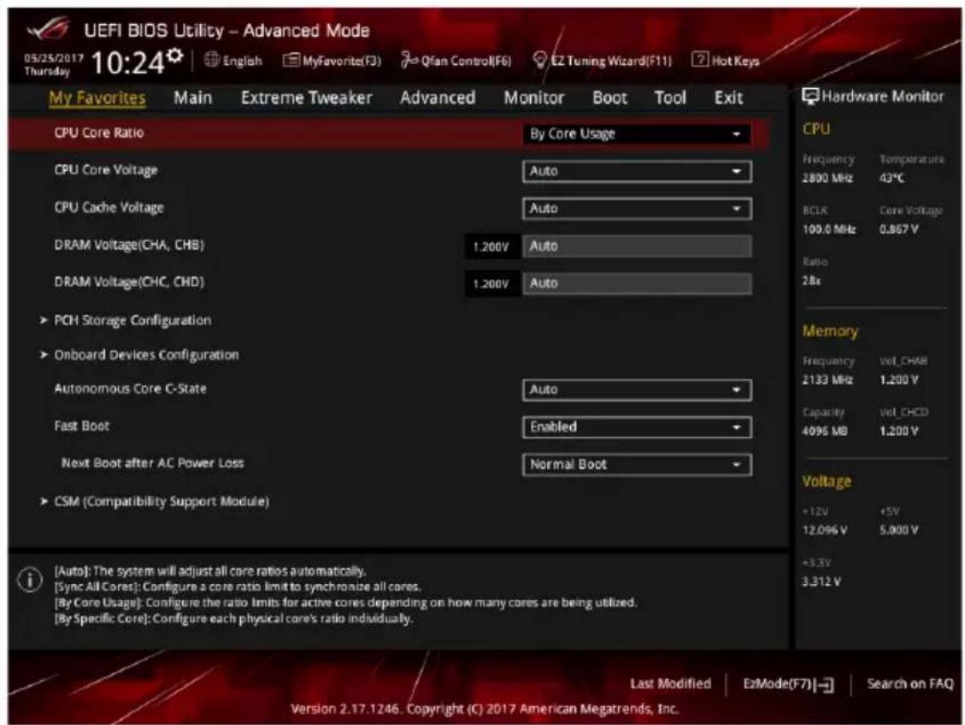Click the 43°C temperature value
The width and height of the screenshot is (965, 725).
tap(891, 179)
